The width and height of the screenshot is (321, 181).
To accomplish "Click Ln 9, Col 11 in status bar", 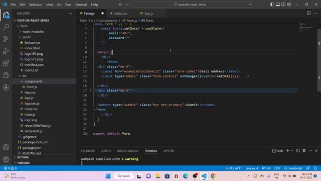I will click(234, 168).
